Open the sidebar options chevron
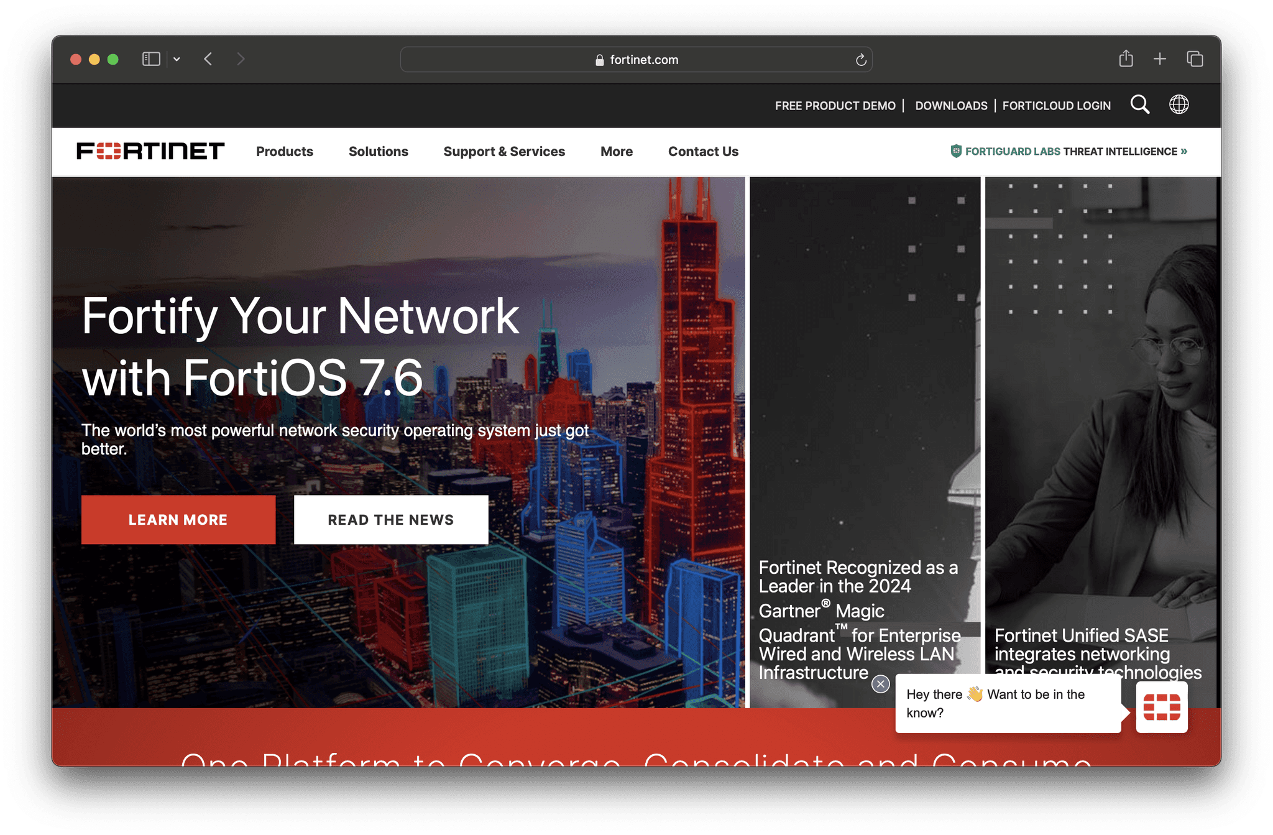This screenshot has height=835, width=1273. [x=177, y=58]
